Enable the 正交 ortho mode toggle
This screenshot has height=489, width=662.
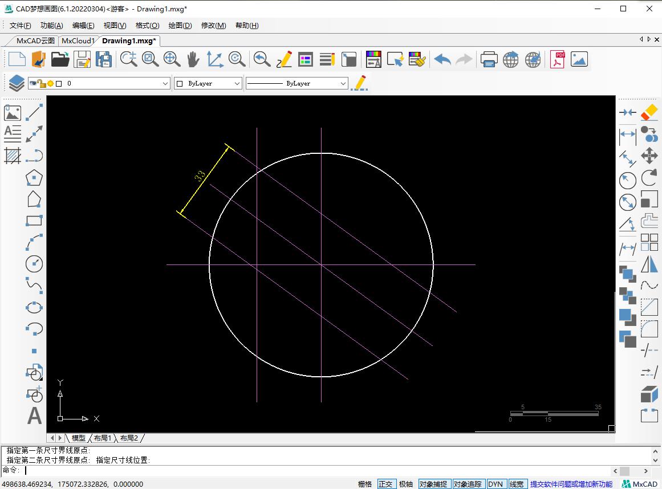tap(386, 483)
